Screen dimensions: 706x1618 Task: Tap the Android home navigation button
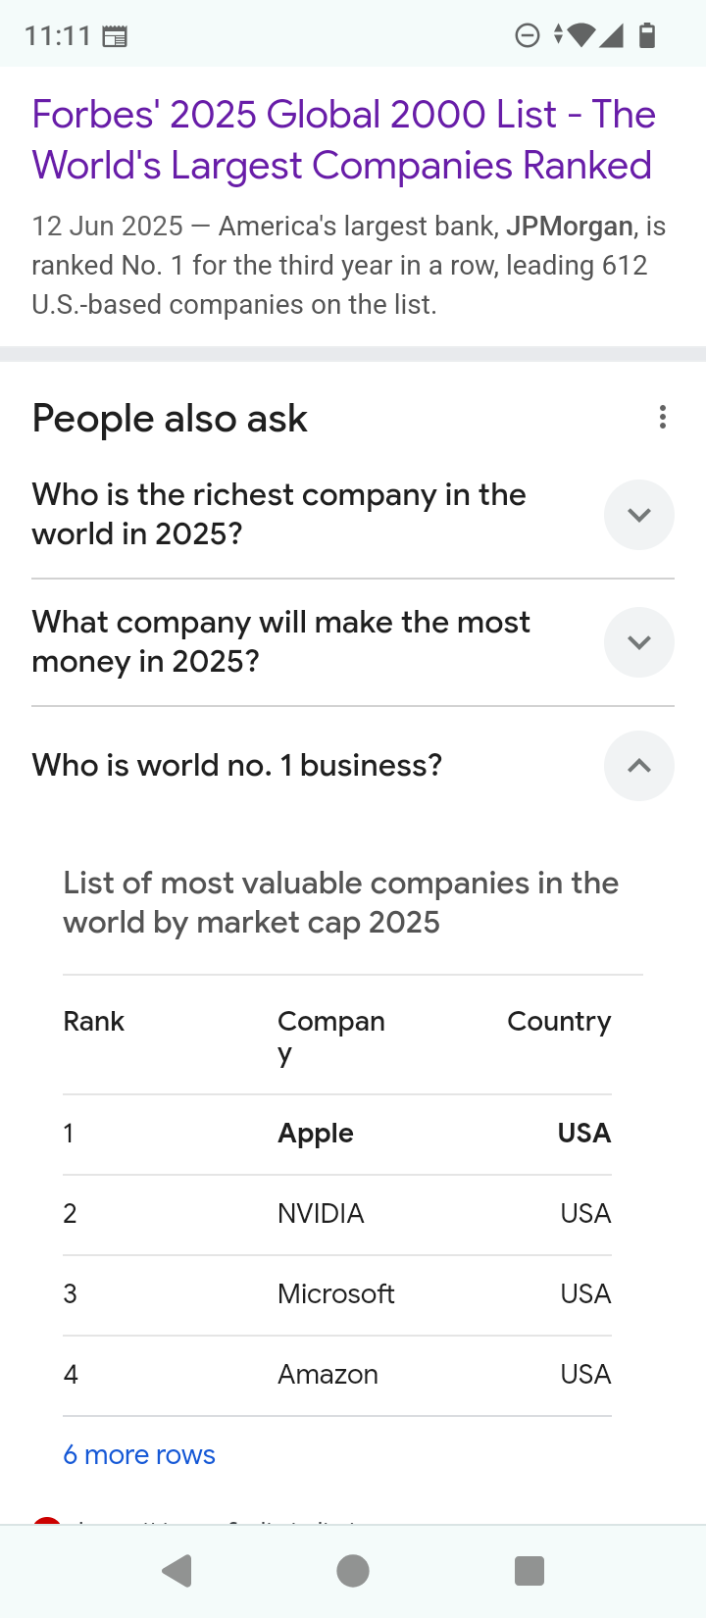353,1571
